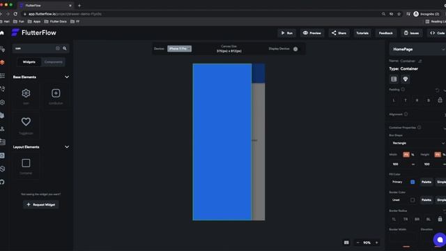The image size is (446, 251).
Task: Open the Reading List in bookmarks bar
Action: [436, 22]
